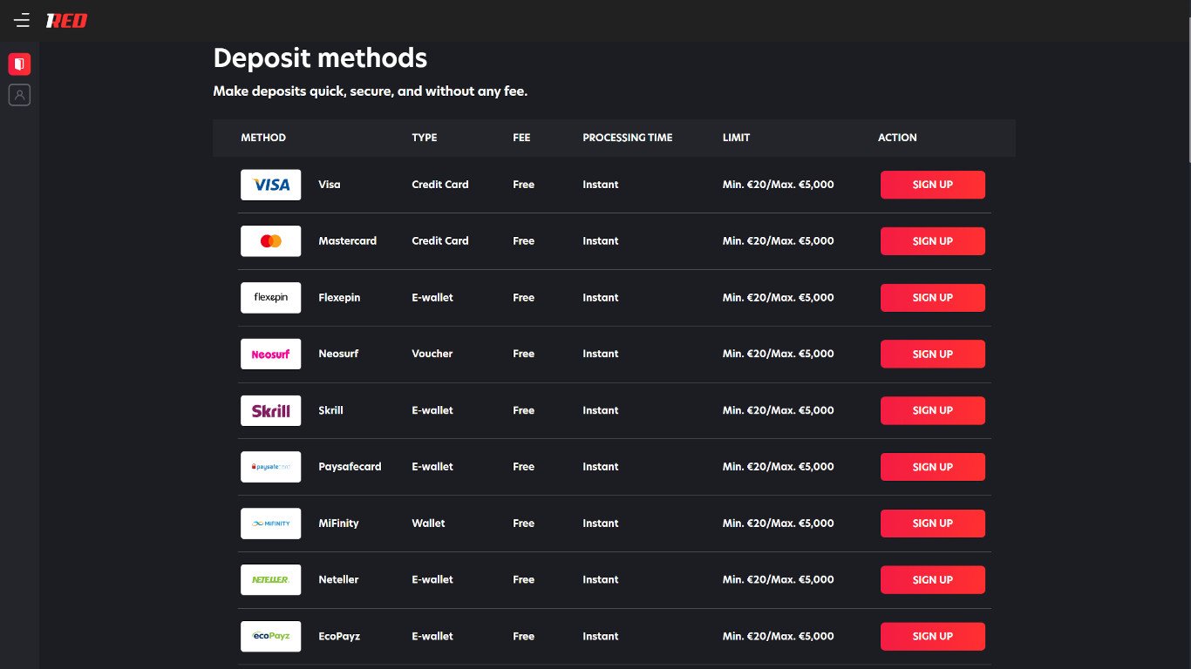This screenshot has width=1191, height=669.
Task: Click the Mastercard method name text
Action: (x=348, y=241)
